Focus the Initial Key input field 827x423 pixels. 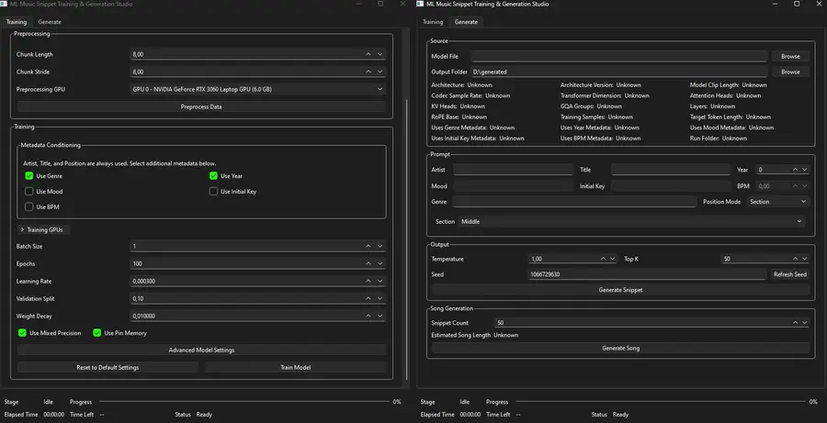671,186
